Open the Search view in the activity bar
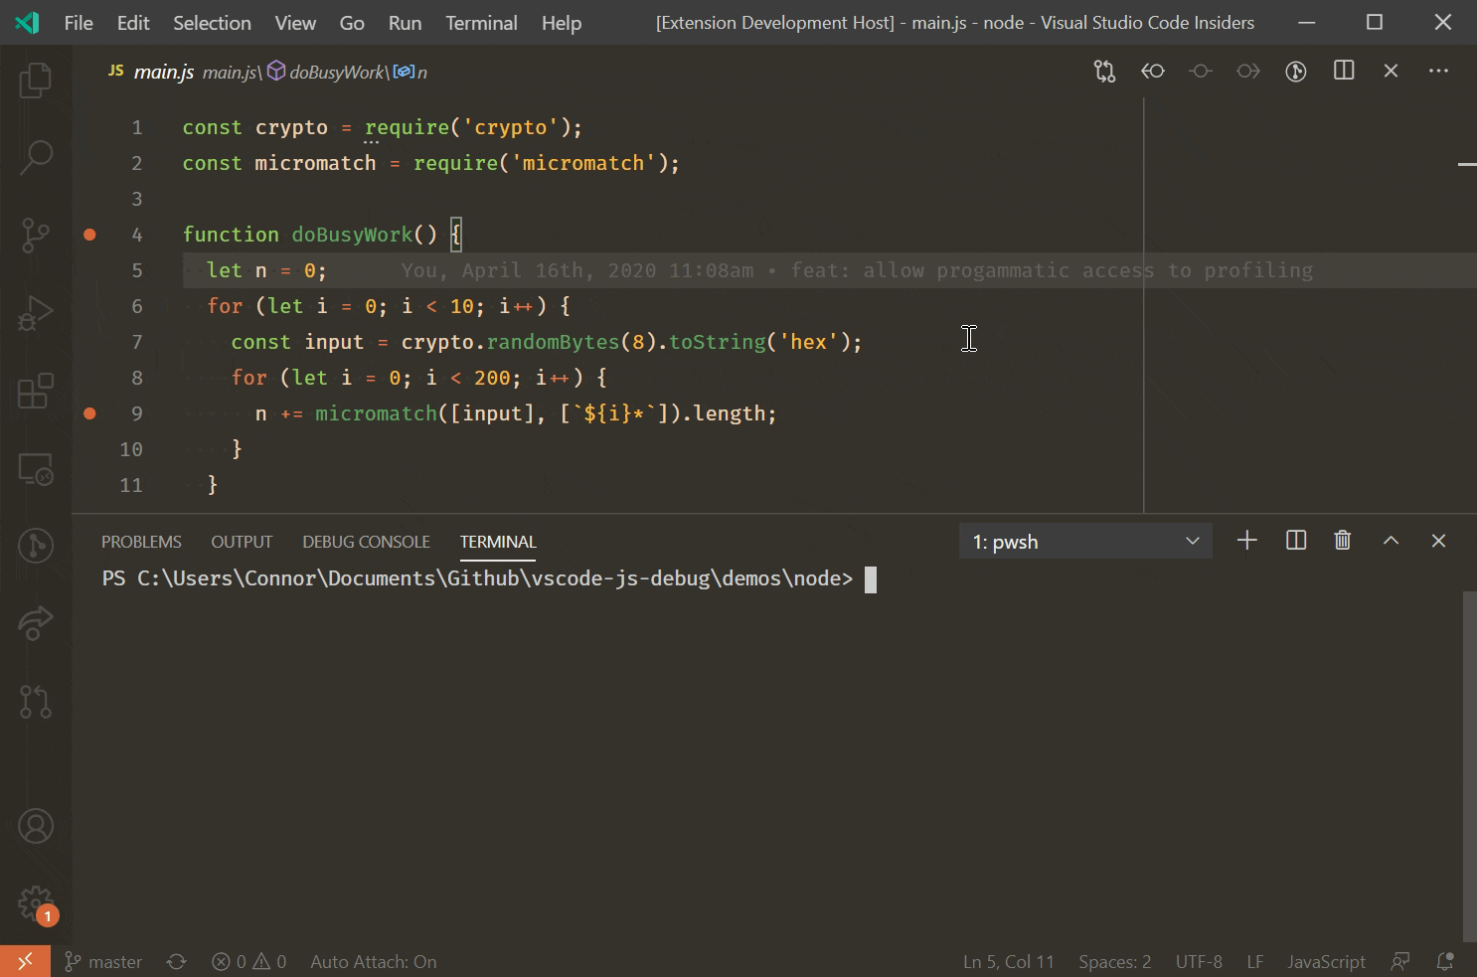Viewport: 1477px width, 977px height. pyautogui.click(x=36, y=157)
